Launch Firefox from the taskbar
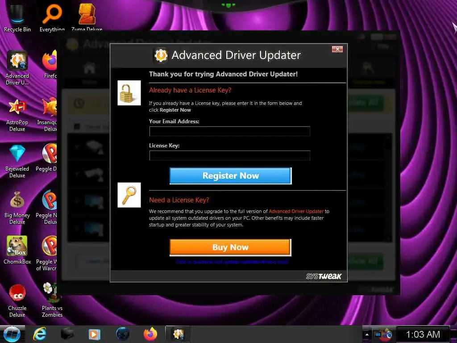 (x=150, y=334)
